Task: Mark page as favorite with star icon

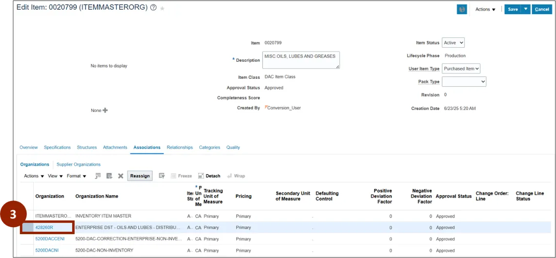Action: [163, 9]
